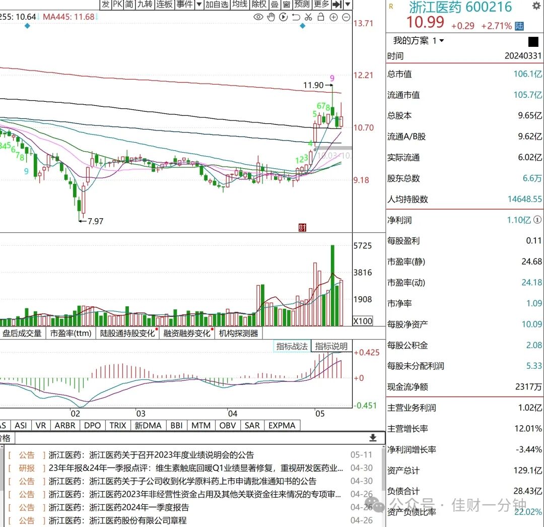
Task: Click the 预测 forecast toolbar button
Action: click(x=302, y=5)
